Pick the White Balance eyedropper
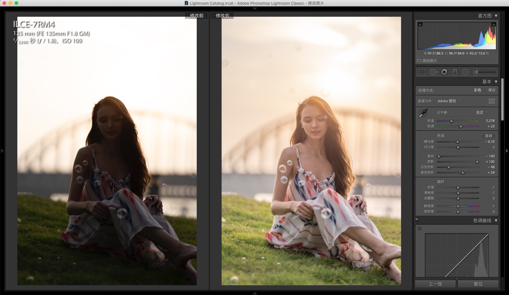The width and height of the screenshot is (509, 295). click(x=423, y=113)
